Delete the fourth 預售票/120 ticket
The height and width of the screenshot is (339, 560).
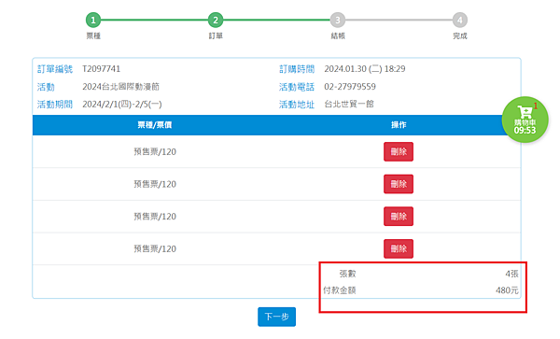click(399, 248)
